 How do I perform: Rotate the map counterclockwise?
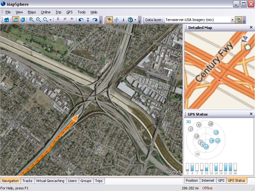[x=81, y=20]
